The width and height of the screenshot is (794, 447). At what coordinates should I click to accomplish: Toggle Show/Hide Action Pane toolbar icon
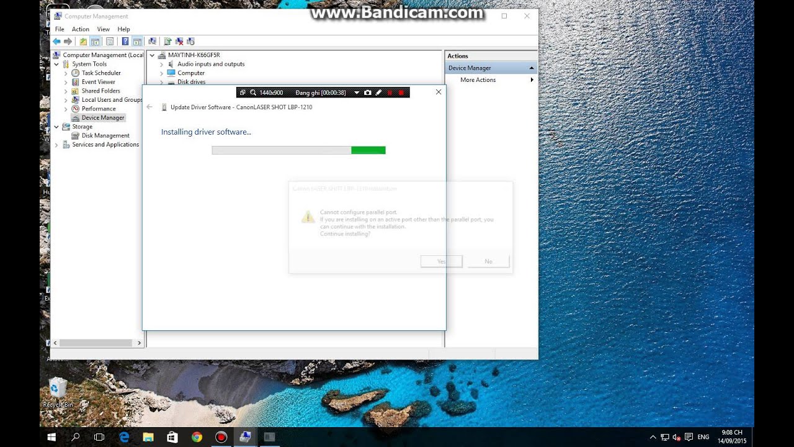[137, 42]
